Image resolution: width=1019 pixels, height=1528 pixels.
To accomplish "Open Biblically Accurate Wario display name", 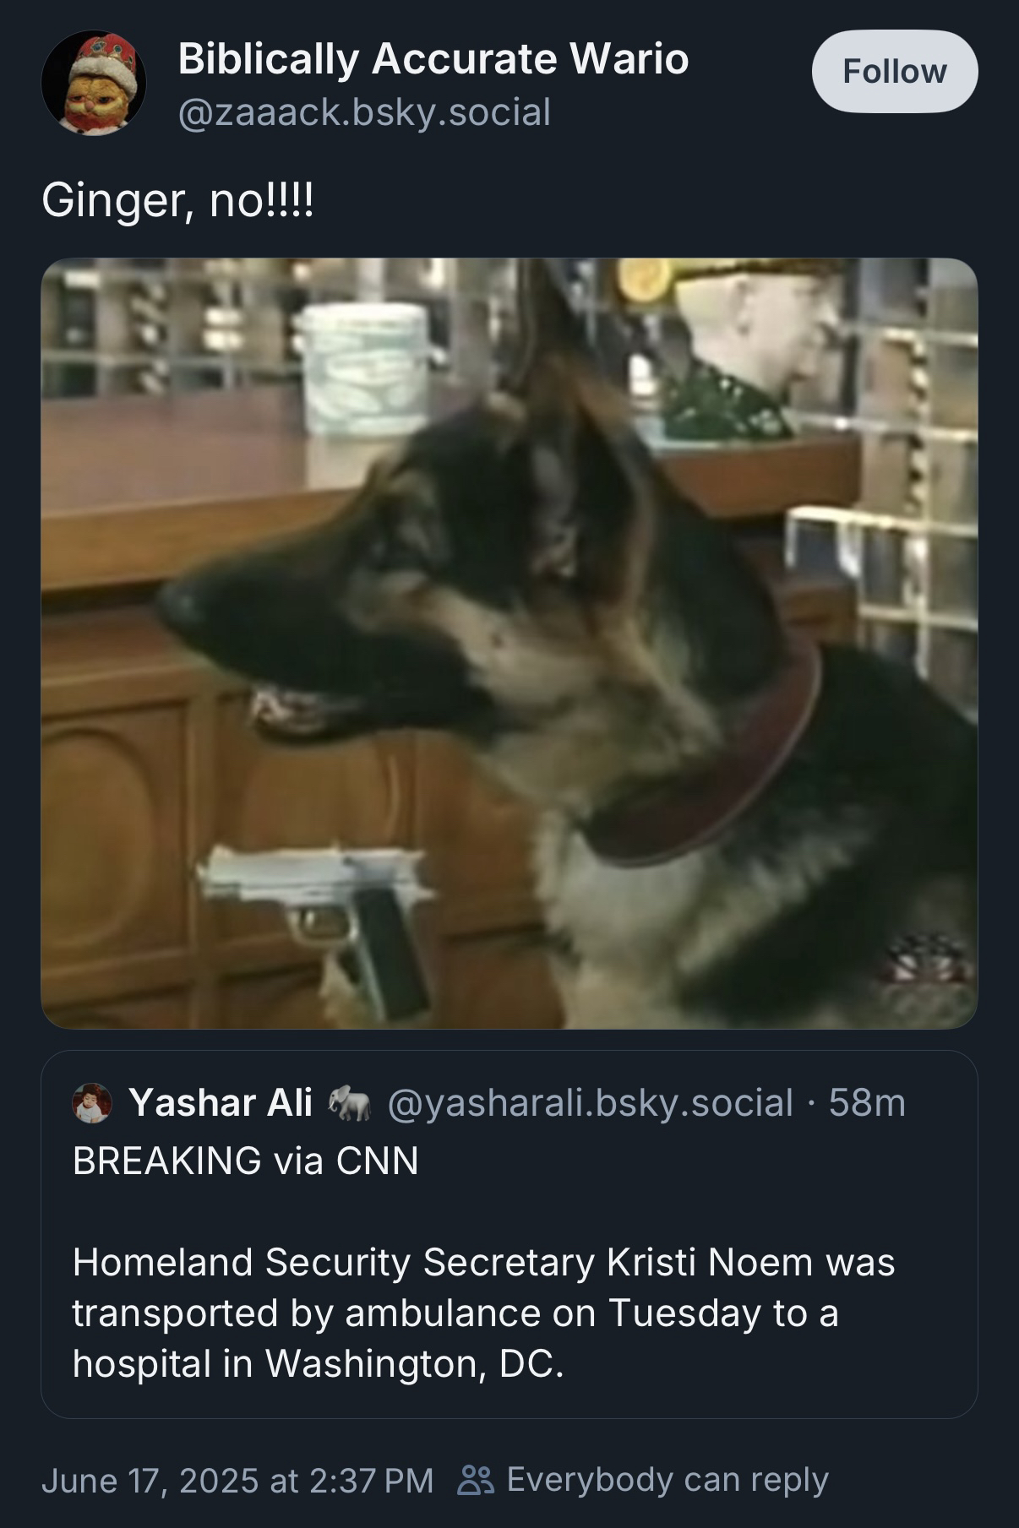I will (433, 59).
